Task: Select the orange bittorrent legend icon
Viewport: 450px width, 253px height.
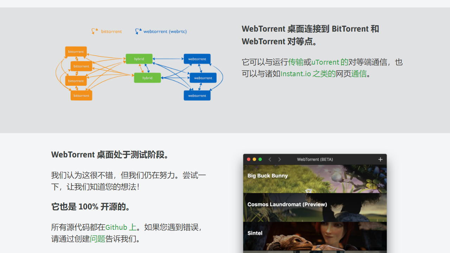Action: pos(95,31)
